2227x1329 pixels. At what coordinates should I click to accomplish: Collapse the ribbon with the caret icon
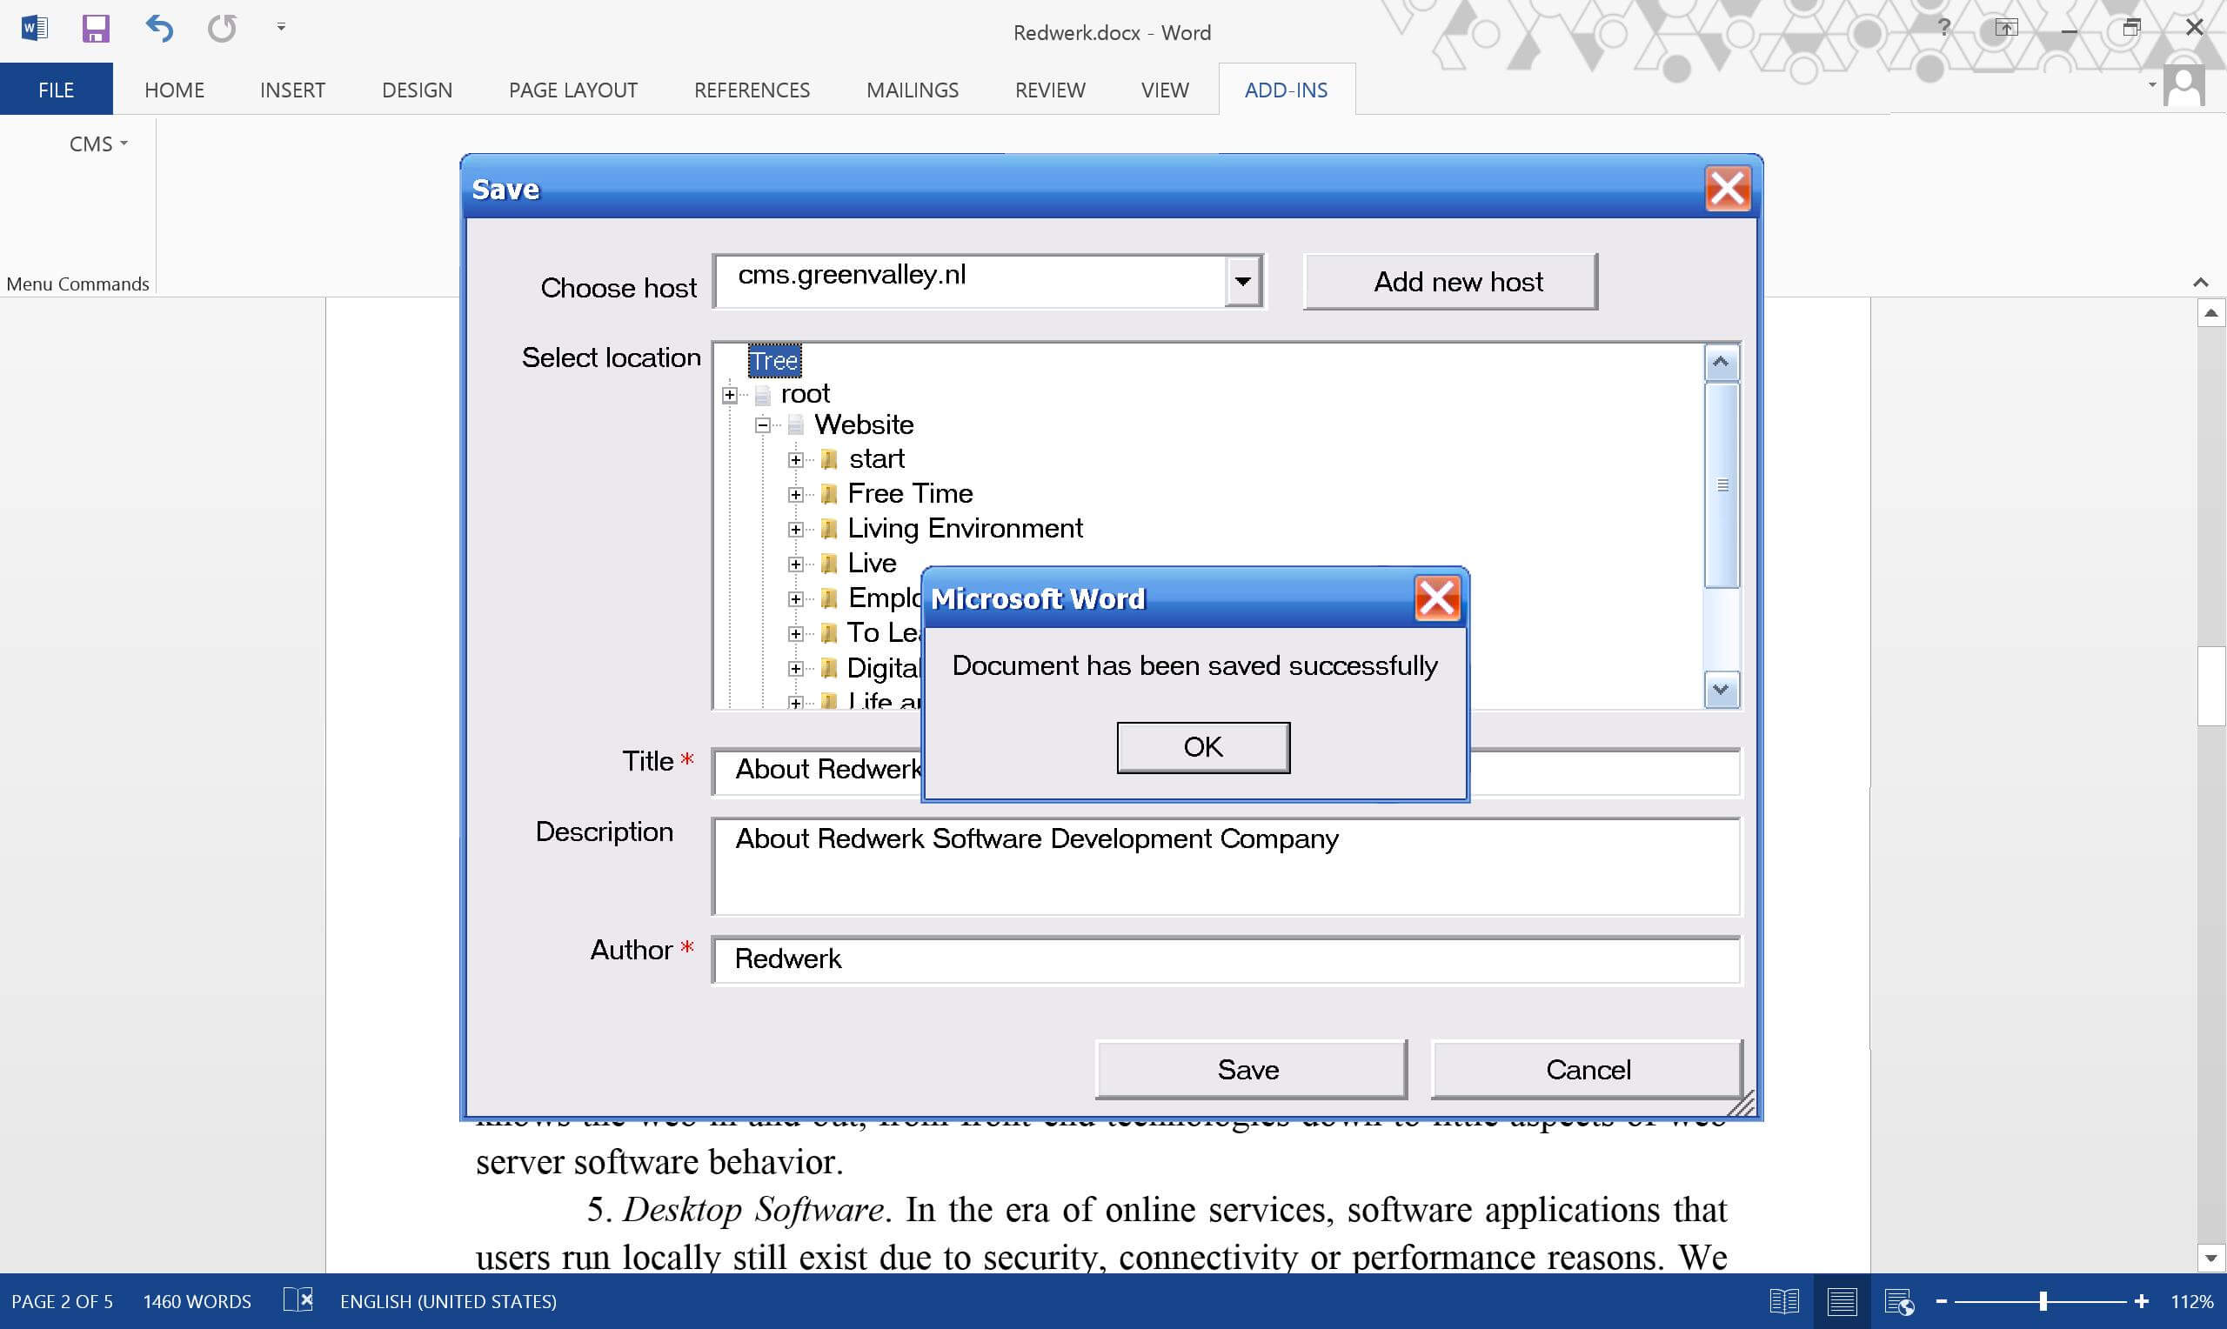click(x=2201, y=282)
